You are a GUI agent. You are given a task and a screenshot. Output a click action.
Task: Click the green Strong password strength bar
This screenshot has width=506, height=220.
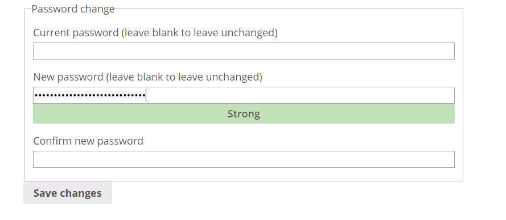click(x=244, y=113)
